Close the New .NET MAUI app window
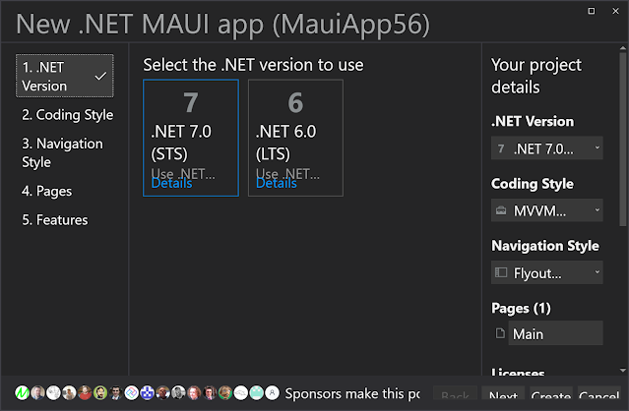Image resolution: width=629 pixels, height=411 pixels. click(616, 11)
